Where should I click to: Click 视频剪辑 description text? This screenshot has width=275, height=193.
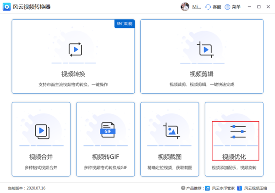(x=202, y=85)
